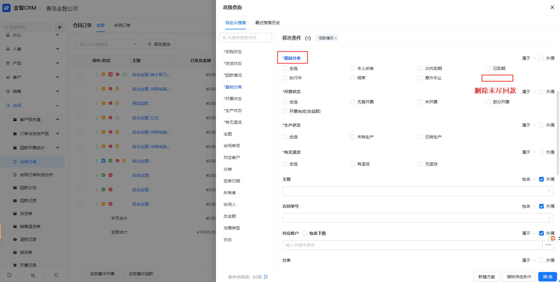Check the 已到期 option

488,68
